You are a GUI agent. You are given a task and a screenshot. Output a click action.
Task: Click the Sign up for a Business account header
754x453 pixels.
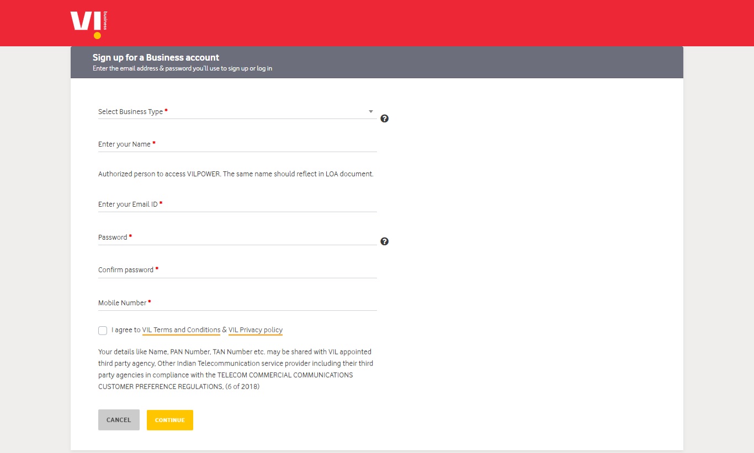(156, 57)
